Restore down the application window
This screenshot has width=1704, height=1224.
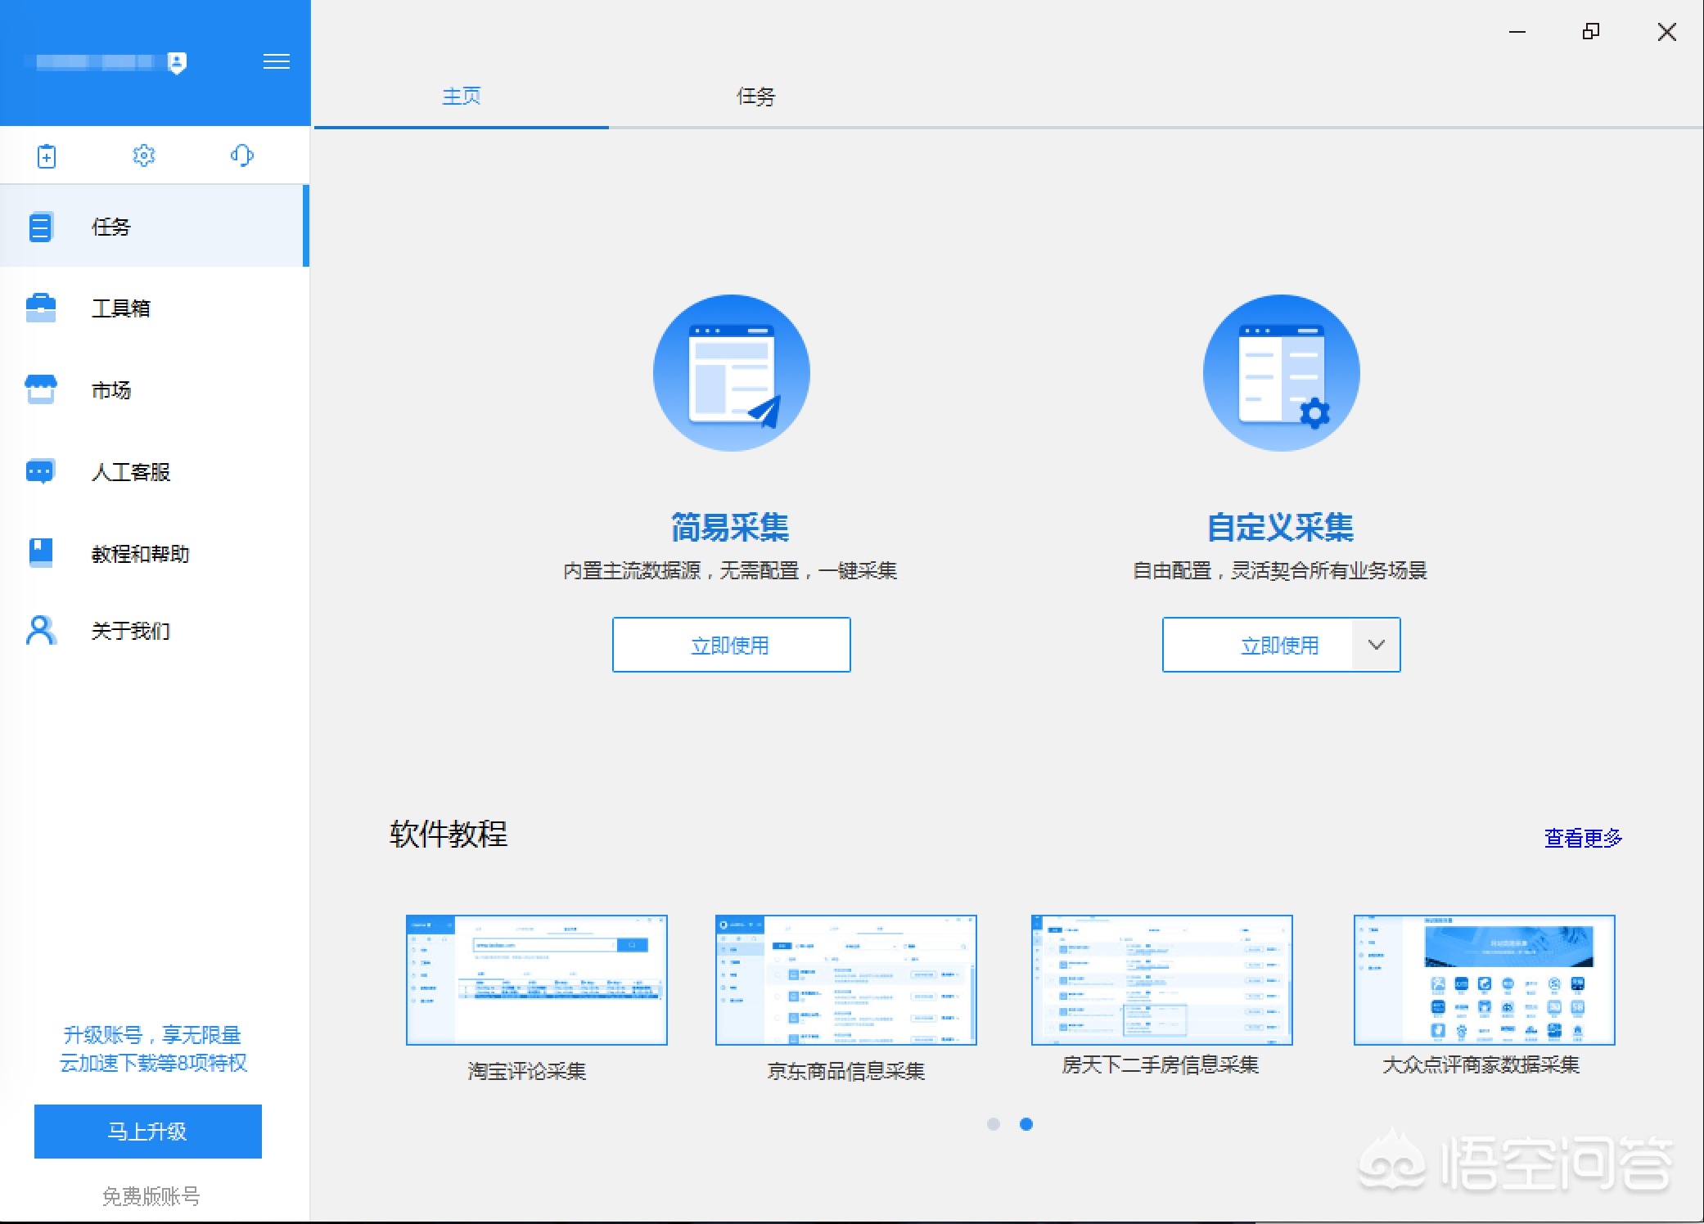point(1591,32)
